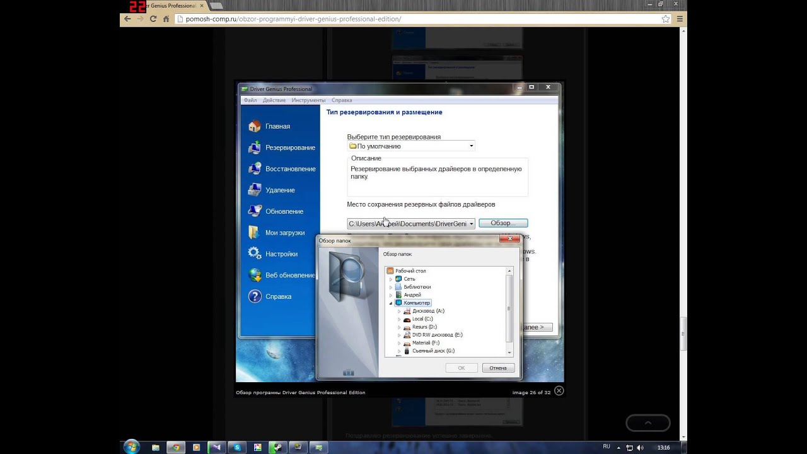Open a new browser tab
The width and height of the screenshot is (807, 454).
tap(216, 6)
